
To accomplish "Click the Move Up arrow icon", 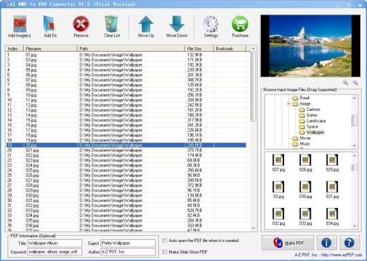I will coord(146,24).
